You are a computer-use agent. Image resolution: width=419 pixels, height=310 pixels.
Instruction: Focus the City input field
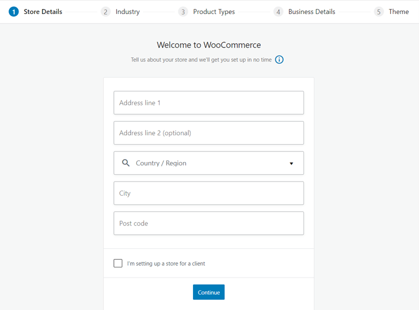(x=209, y=193)
